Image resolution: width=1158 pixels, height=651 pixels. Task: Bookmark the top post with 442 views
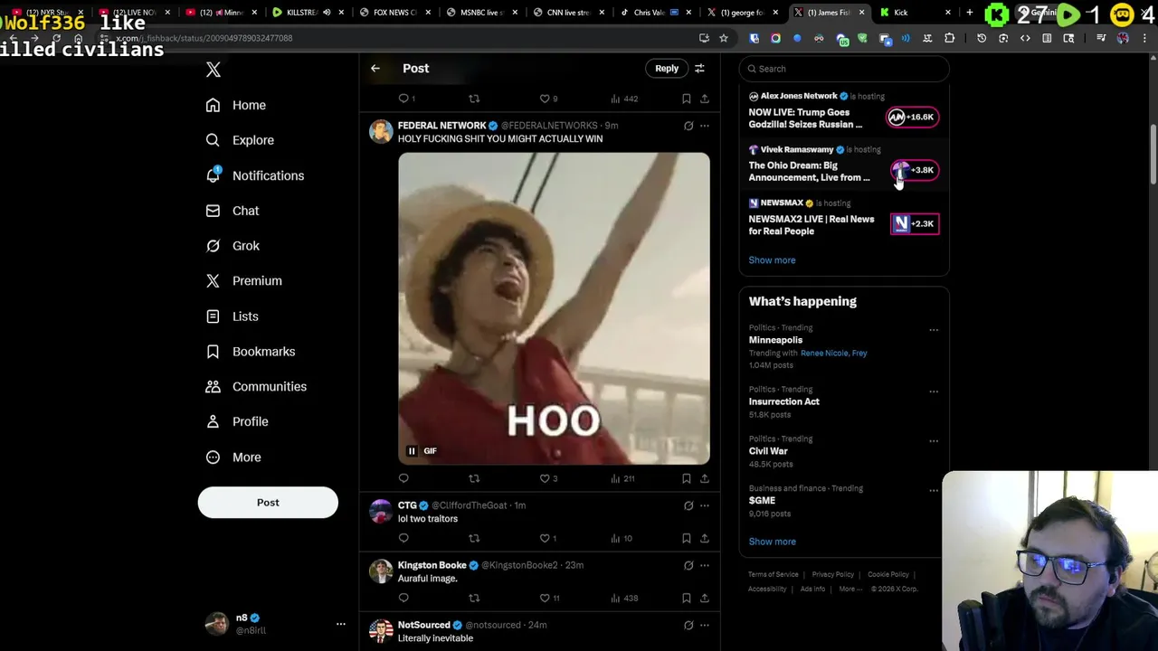(687, 99)
